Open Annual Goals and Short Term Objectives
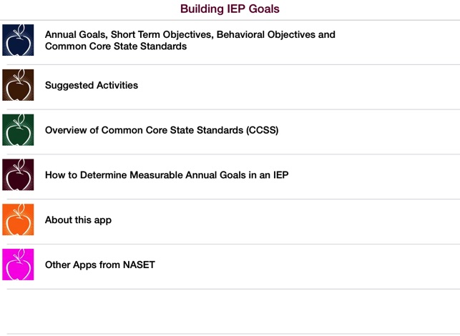This screenshot has height=336, width=460. (x=230, y=42)
